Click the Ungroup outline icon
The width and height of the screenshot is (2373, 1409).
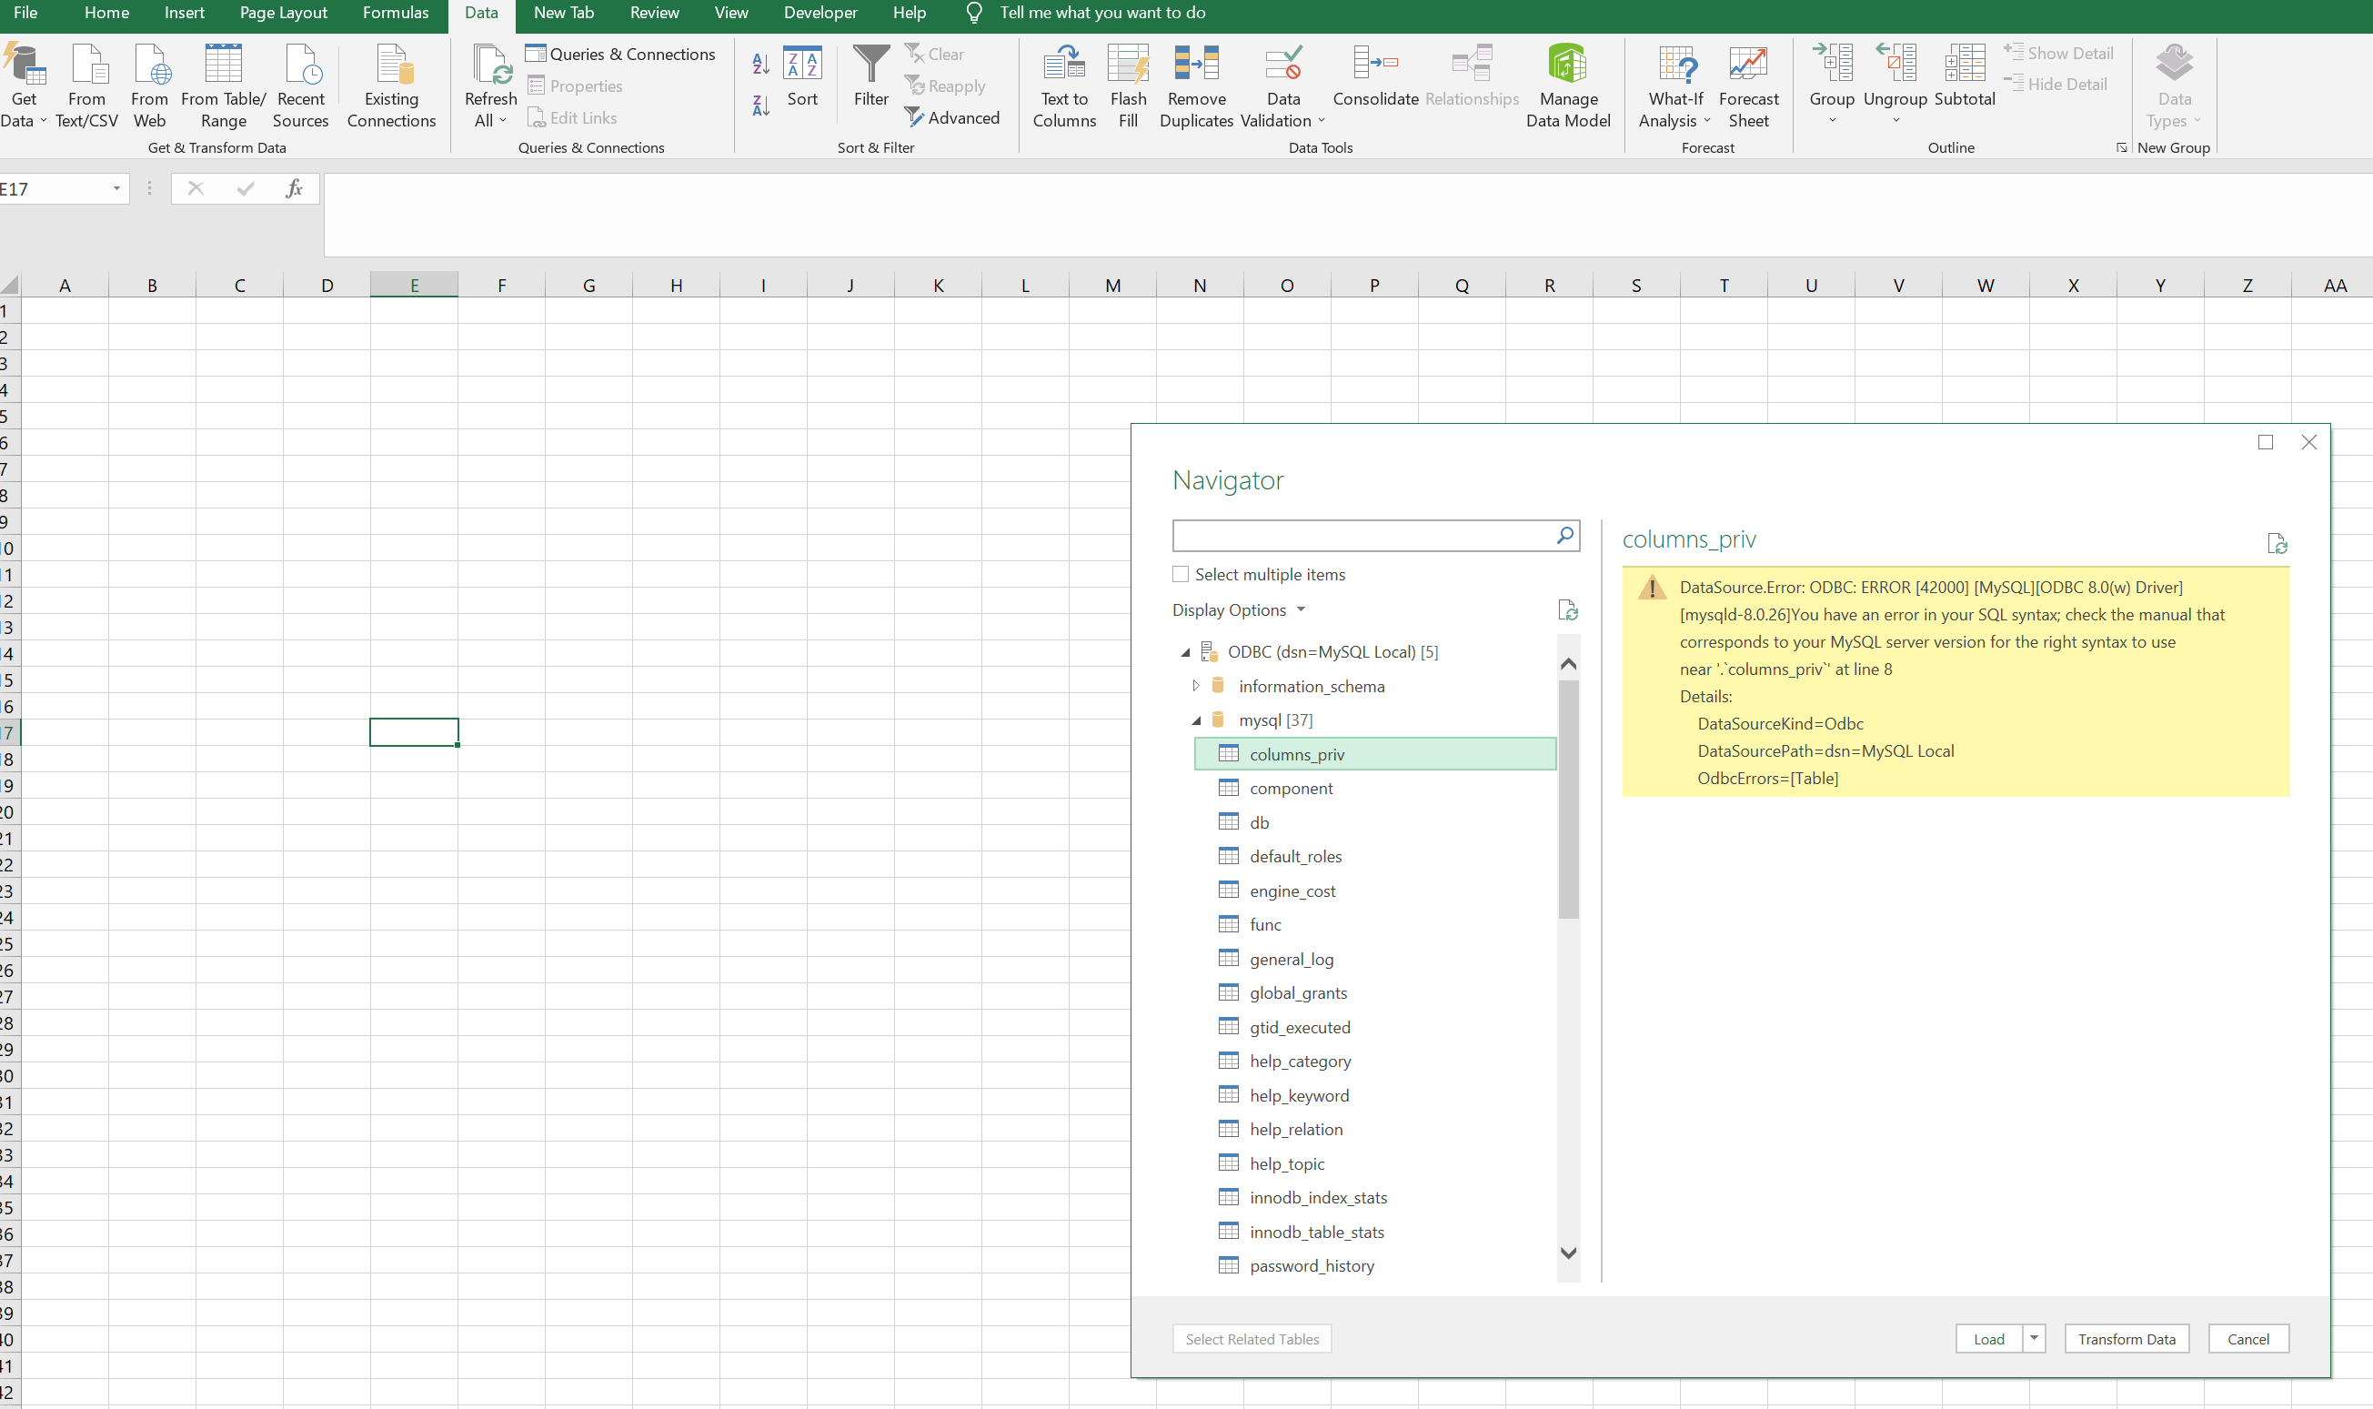click(x=1895, y=65)
